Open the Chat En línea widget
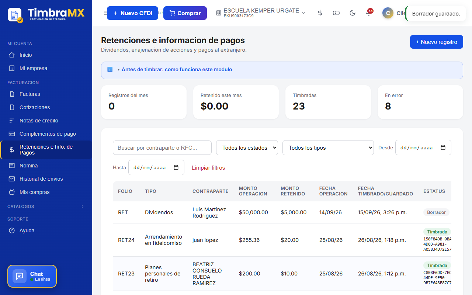The image size is (472, 295). click(x=32, y=276)
